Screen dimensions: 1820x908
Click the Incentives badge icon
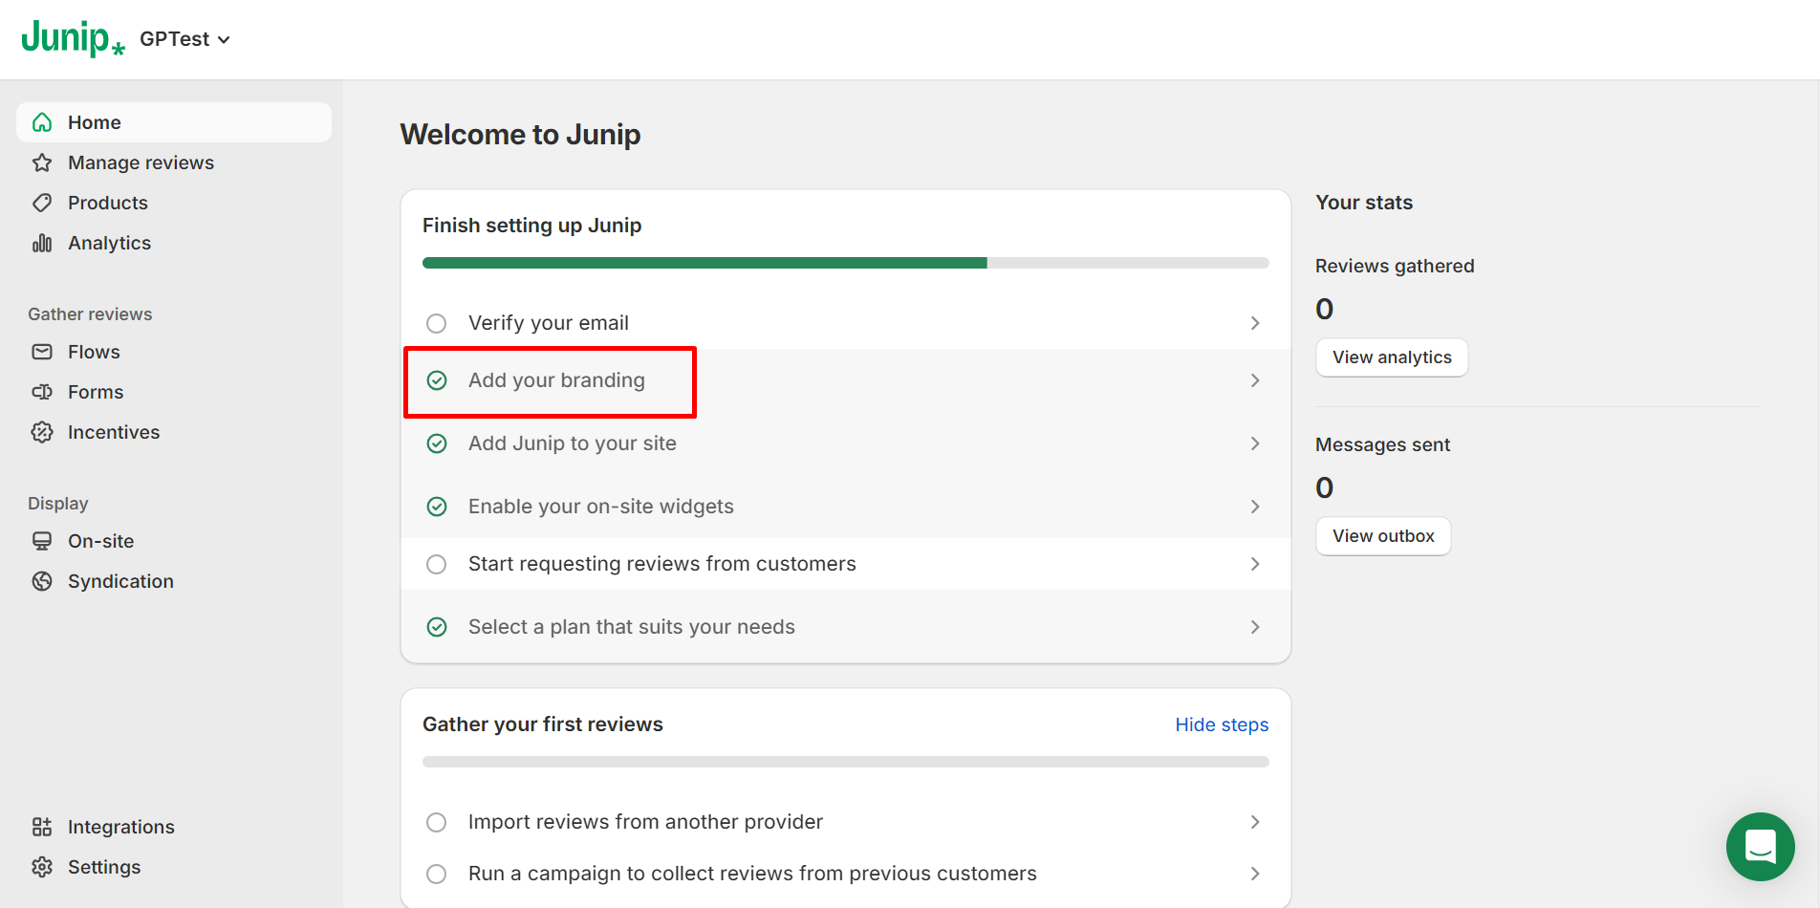pyautogui.click(x=42, y=432)
